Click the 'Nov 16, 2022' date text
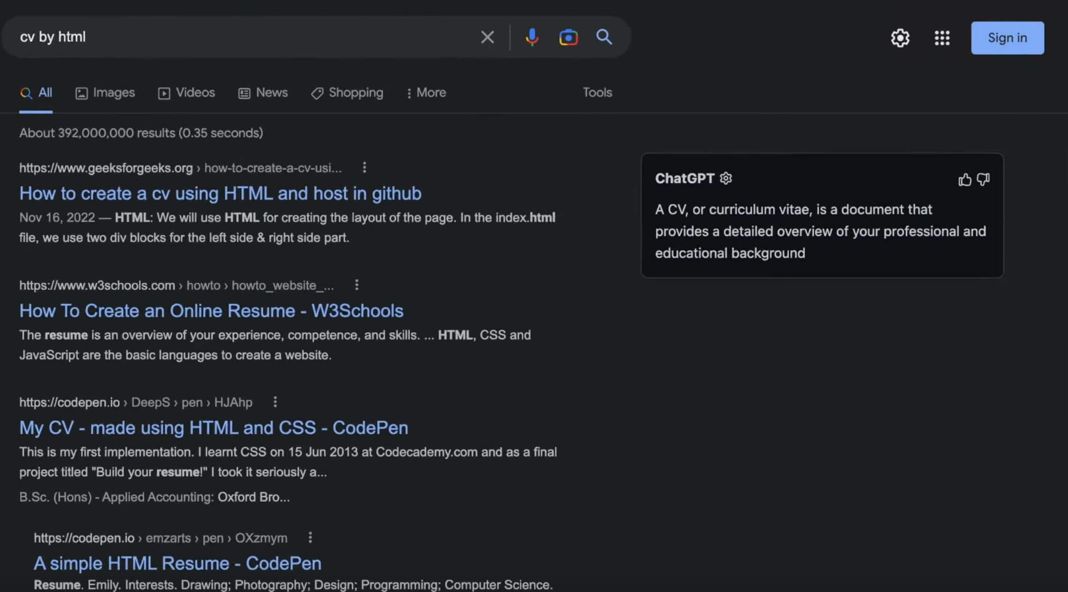The height and width of the screenshot is (592, 1068). coord(57,217)
